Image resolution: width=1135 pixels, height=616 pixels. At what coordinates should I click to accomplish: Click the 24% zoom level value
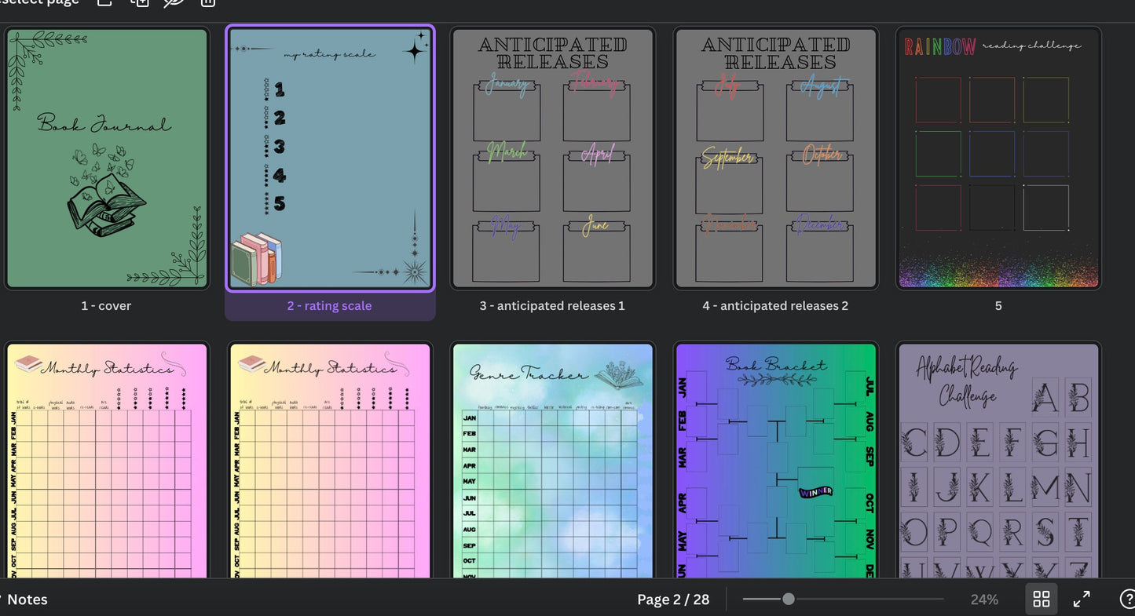(984, 600)
